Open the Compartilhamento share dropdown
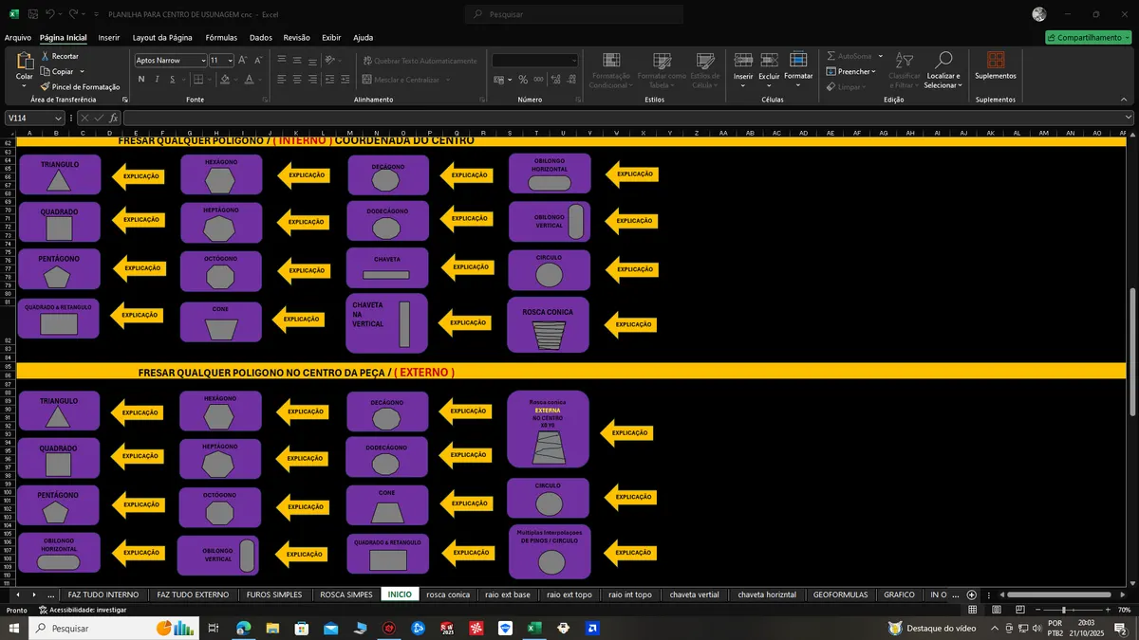This screenshot has height=640, width=1139. tap(1088, 37)
